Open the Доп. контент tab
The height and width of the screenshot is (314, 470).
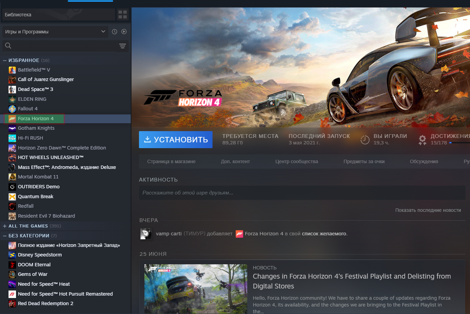pyautogui.click(x=235, y=161)
